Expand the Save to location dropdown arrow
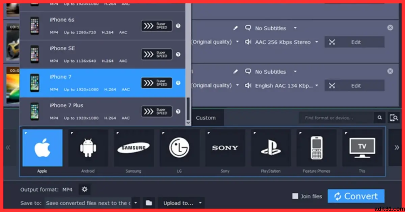The image size is (405, 212). click(135, 203)
